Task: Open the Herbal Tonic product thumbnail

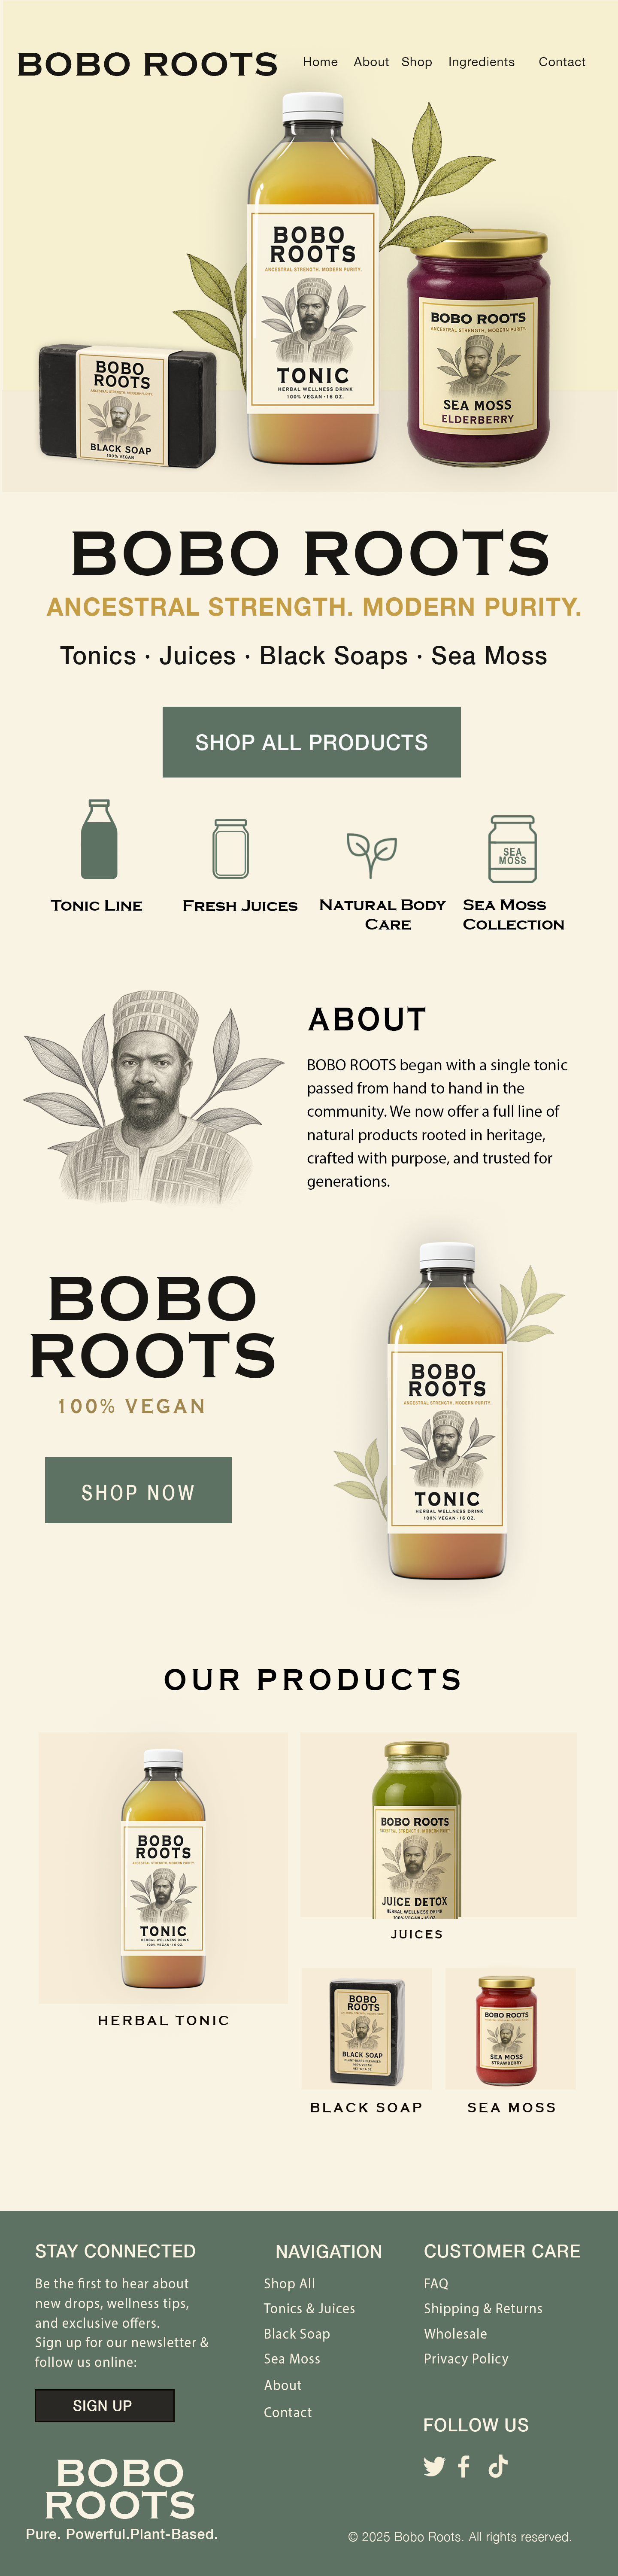Action: pyautogui.click(x=163, y=1867)
